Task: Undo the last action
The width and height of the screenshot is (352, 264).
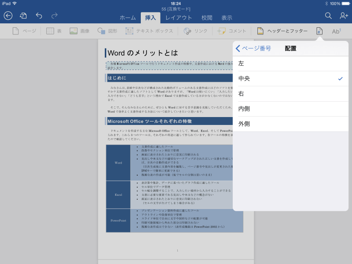Action: click(x=39, y=16)
